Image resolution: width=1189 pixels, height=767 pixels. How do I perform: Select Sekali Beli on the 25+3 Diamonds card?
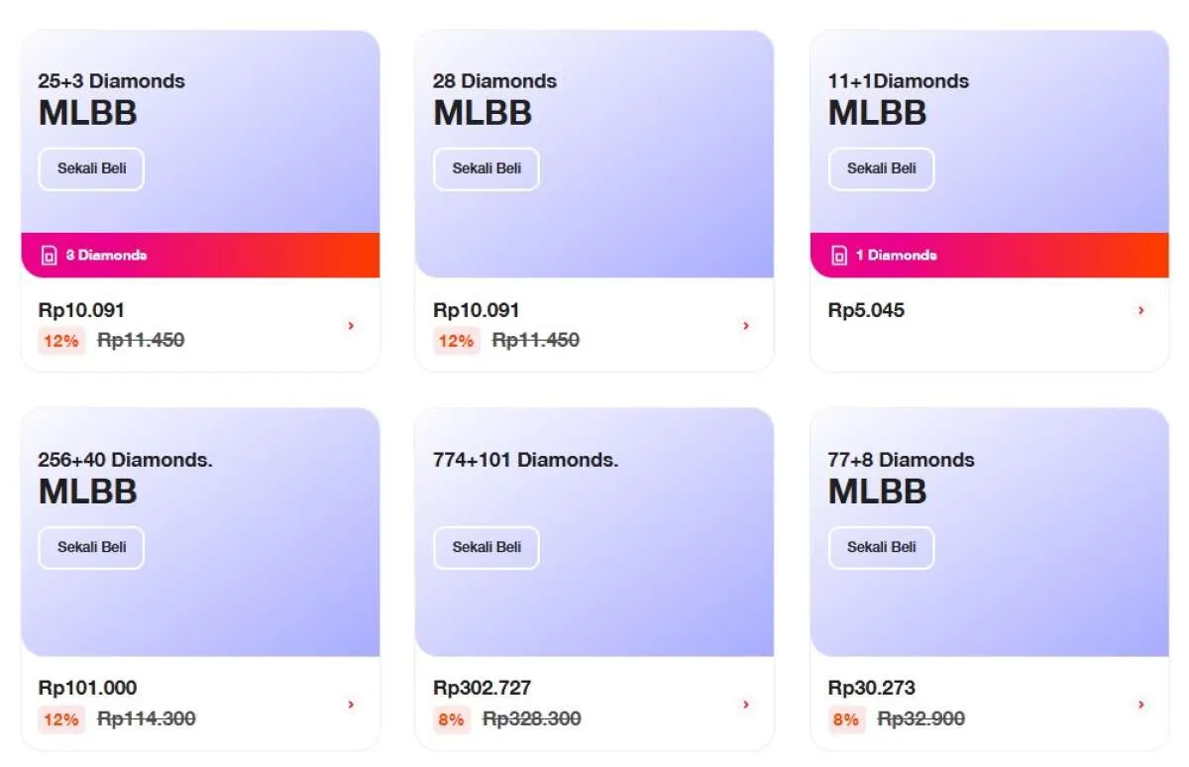[90, 168]
